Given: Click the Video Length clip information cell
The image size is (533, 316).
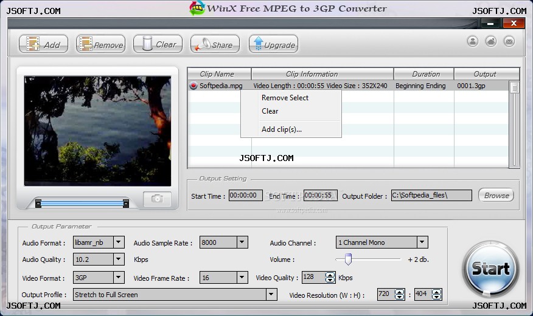Looking at the screenshot, I should 320,86.
